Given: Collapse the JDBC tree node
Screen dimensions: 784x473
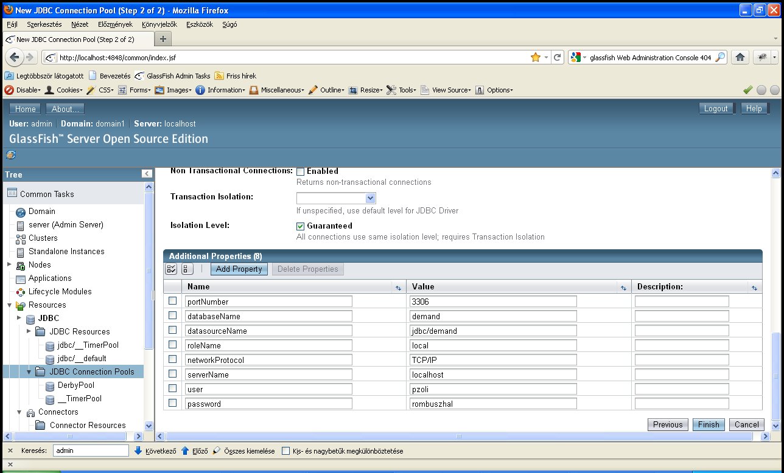Looking at the screenshot, I should (x=19, y=319).
